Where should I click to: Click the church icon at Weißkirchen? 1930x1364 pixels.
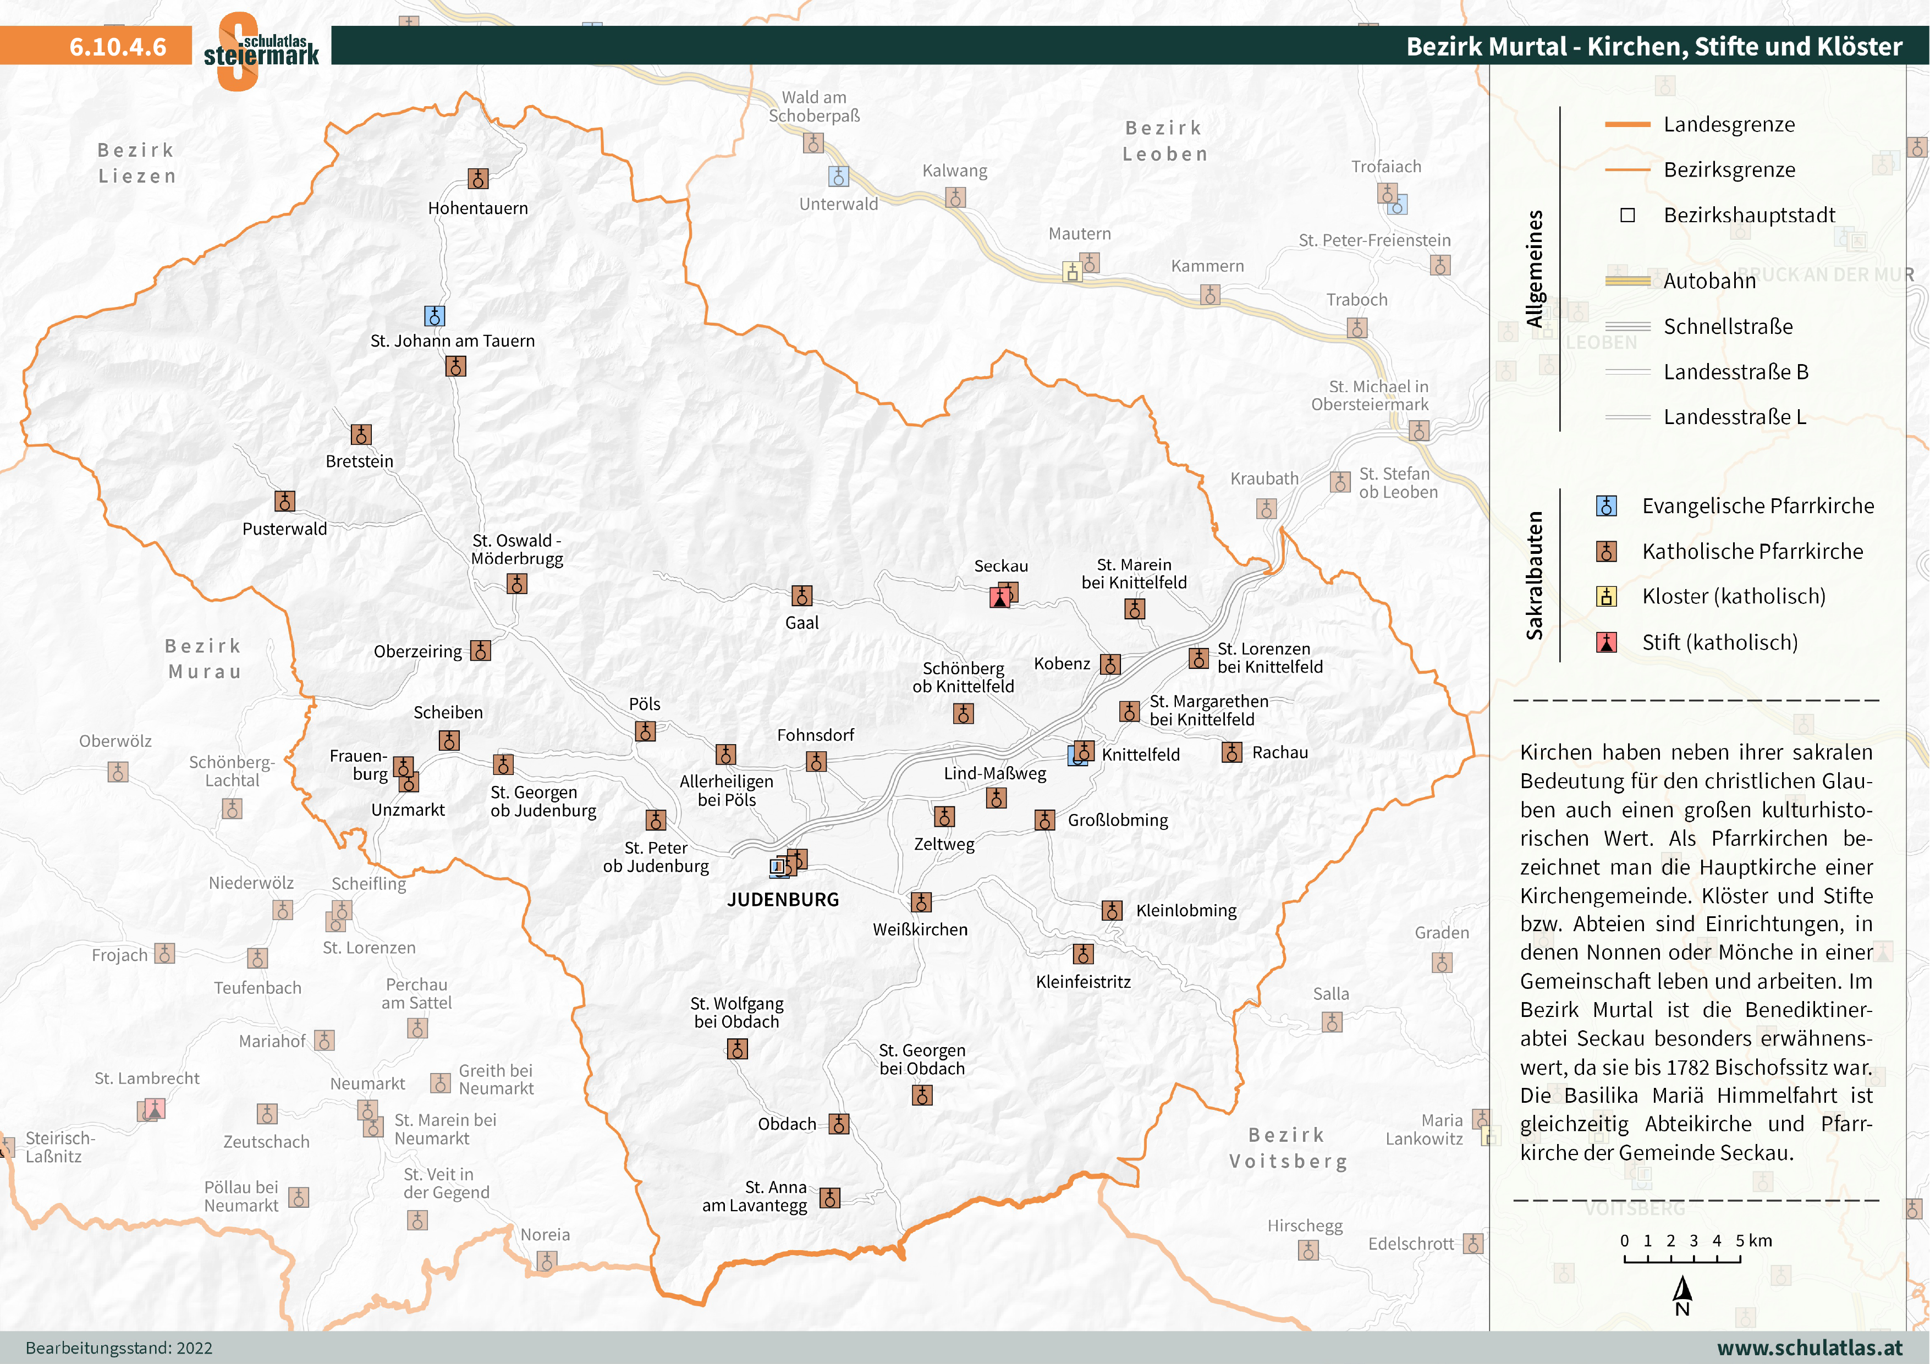click(x=921, y=903)
